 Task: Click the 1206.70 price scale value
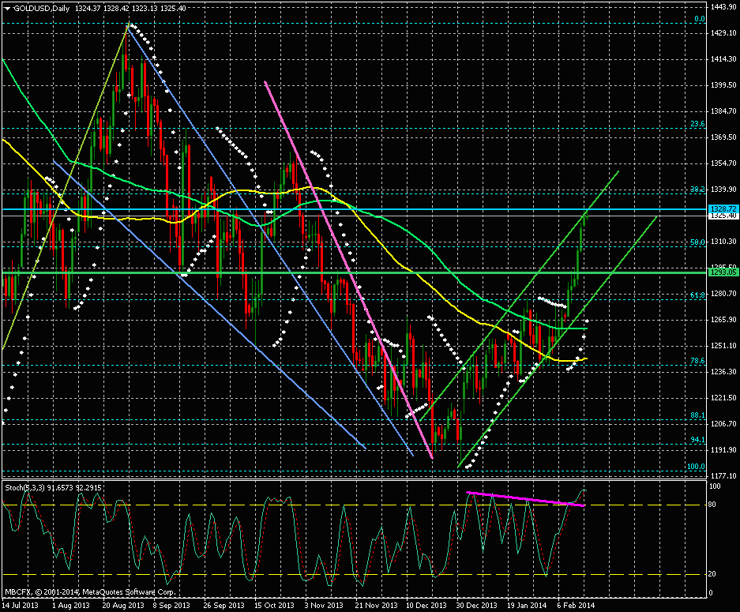click(723, 424)
